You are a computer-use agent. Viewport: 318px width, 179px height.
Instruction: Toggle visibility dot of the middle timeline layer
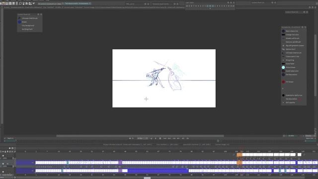tap(3, 164)
